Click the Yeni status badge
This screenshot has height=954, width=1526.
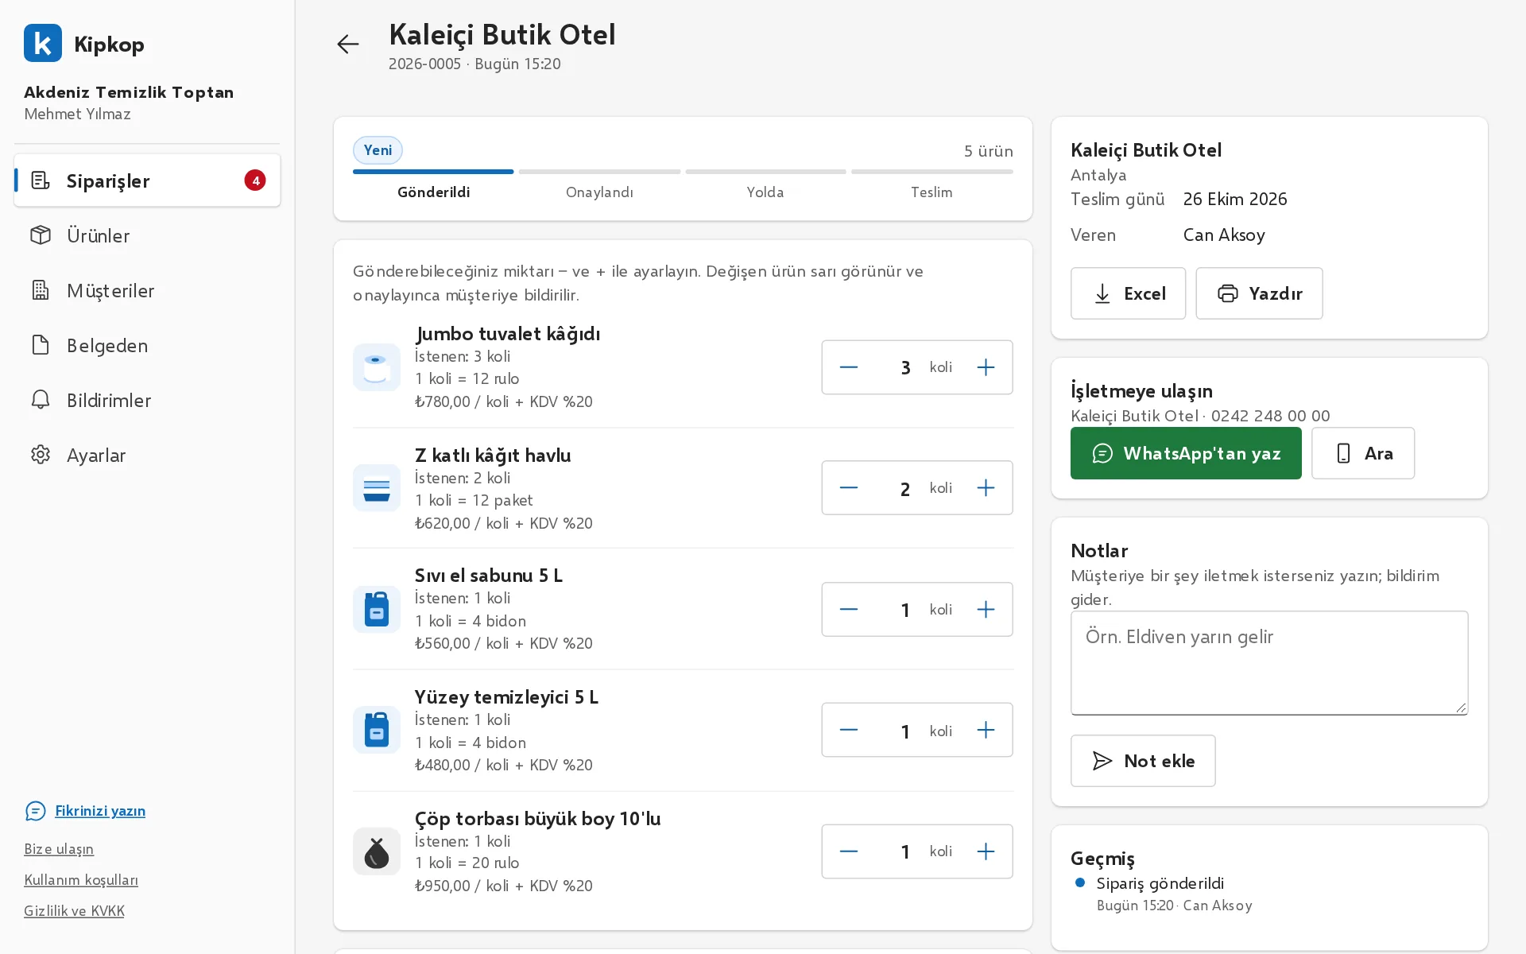click(378, 150)
